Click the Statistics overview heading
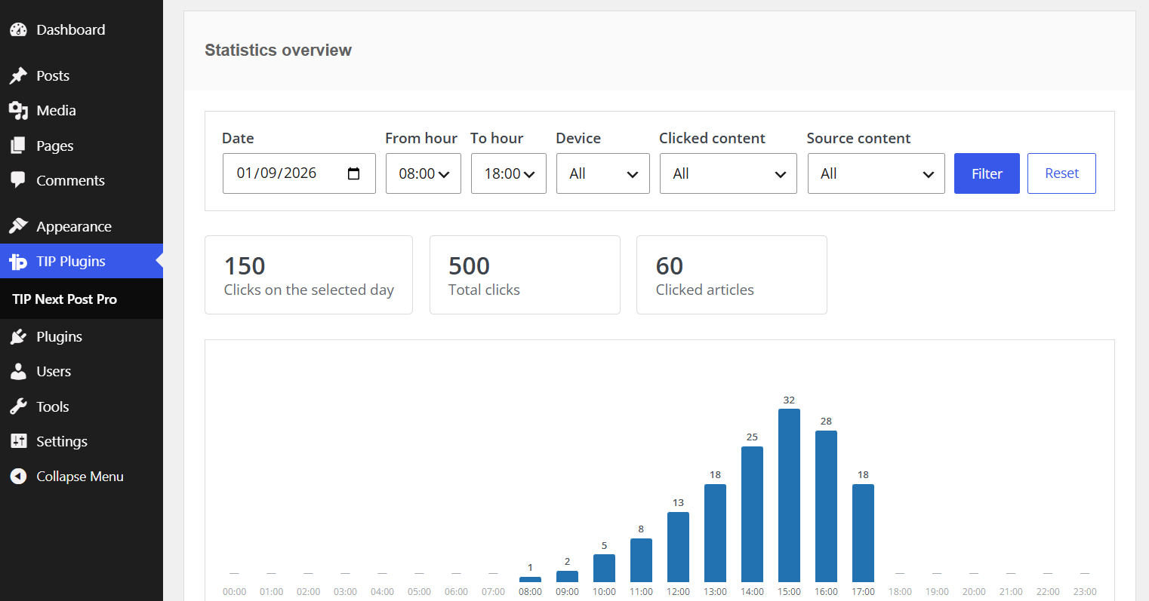1149x601 pixels. (x=278, y=51)
